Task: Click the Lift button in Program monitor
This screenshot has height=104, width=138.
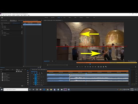Action: tap(98, 67)
